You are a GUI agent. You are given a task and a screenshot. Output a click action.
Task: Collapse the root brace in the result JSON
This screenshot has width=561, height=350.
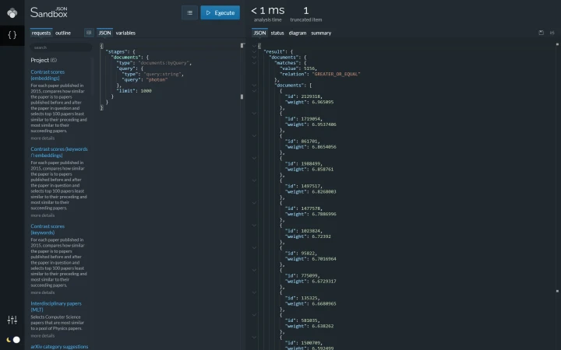point(254,46)
